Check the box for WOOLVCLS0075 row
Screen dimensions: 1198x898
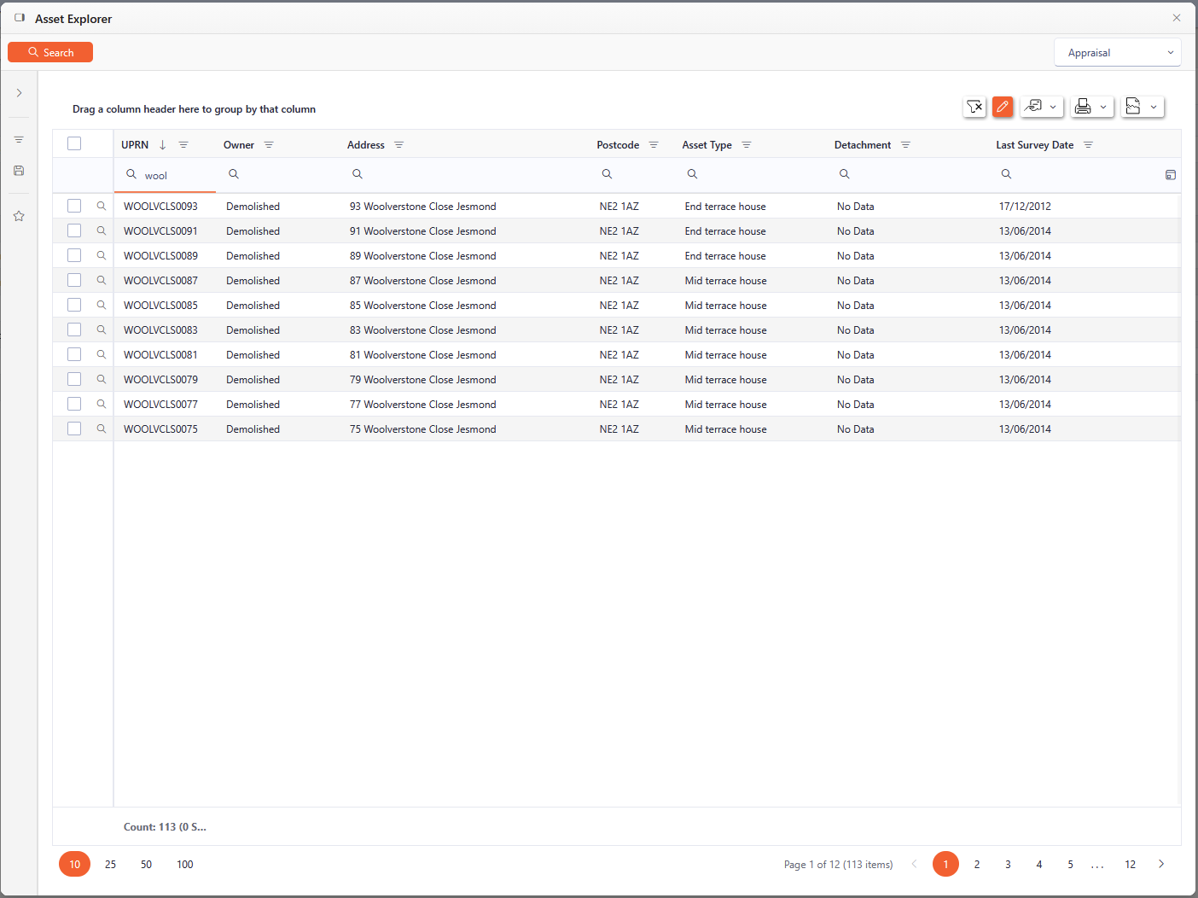(x=74, y=429)
